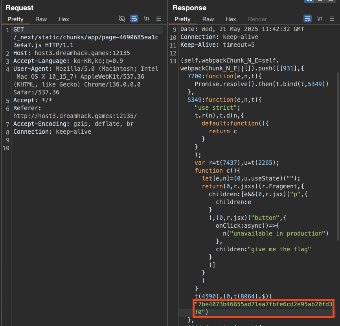Click line number 10 in Request gutter
Image resolution: width=340 pixels, height=326 pixels.
[x=6, y=148]
